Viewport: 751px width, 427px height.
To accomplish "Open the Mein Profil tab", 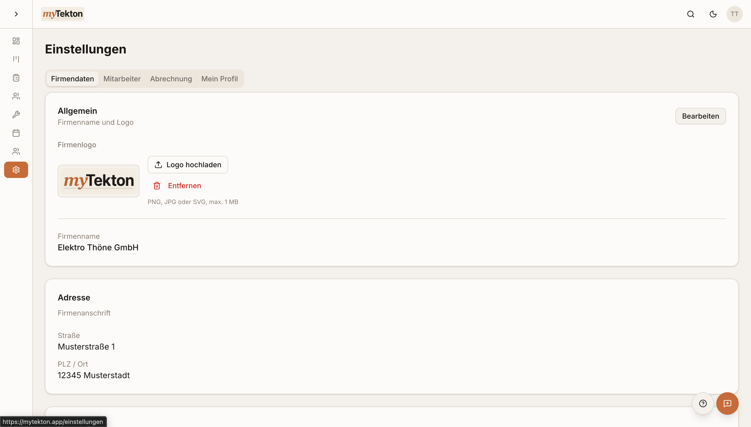I will 219,78.
